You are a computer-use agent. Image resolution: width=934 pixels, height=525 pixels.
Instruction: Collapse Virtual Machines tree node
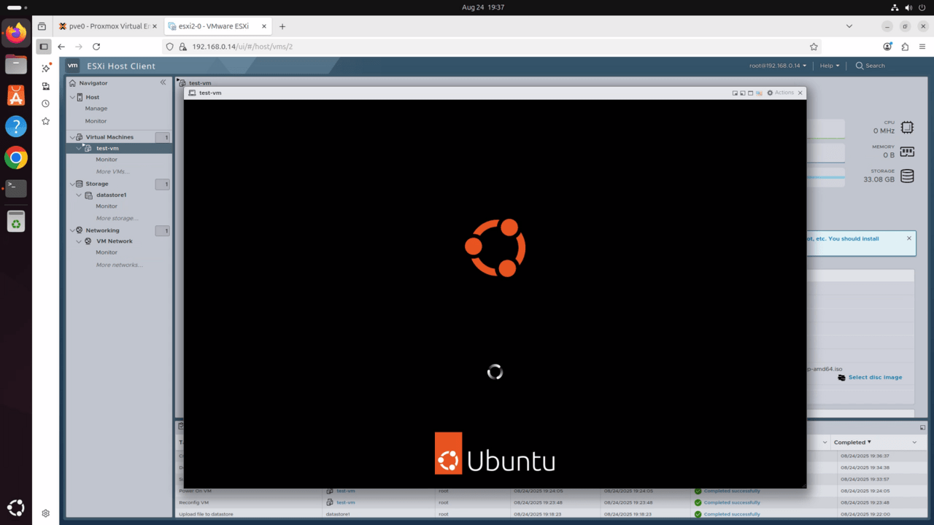pyautogui.click(x=72, y=137)
